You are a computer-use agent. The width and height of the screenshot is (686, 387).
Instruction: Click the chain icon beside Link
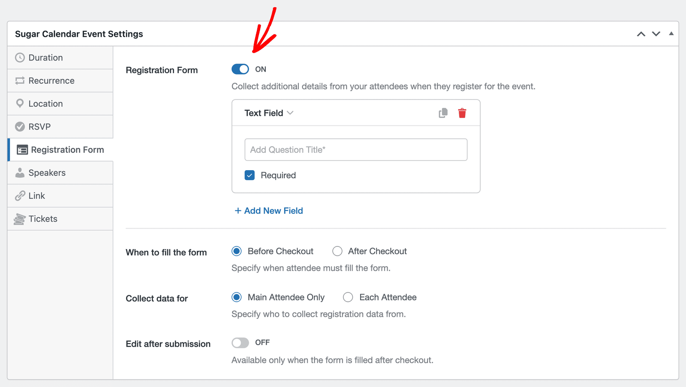(x=20, y=195)
